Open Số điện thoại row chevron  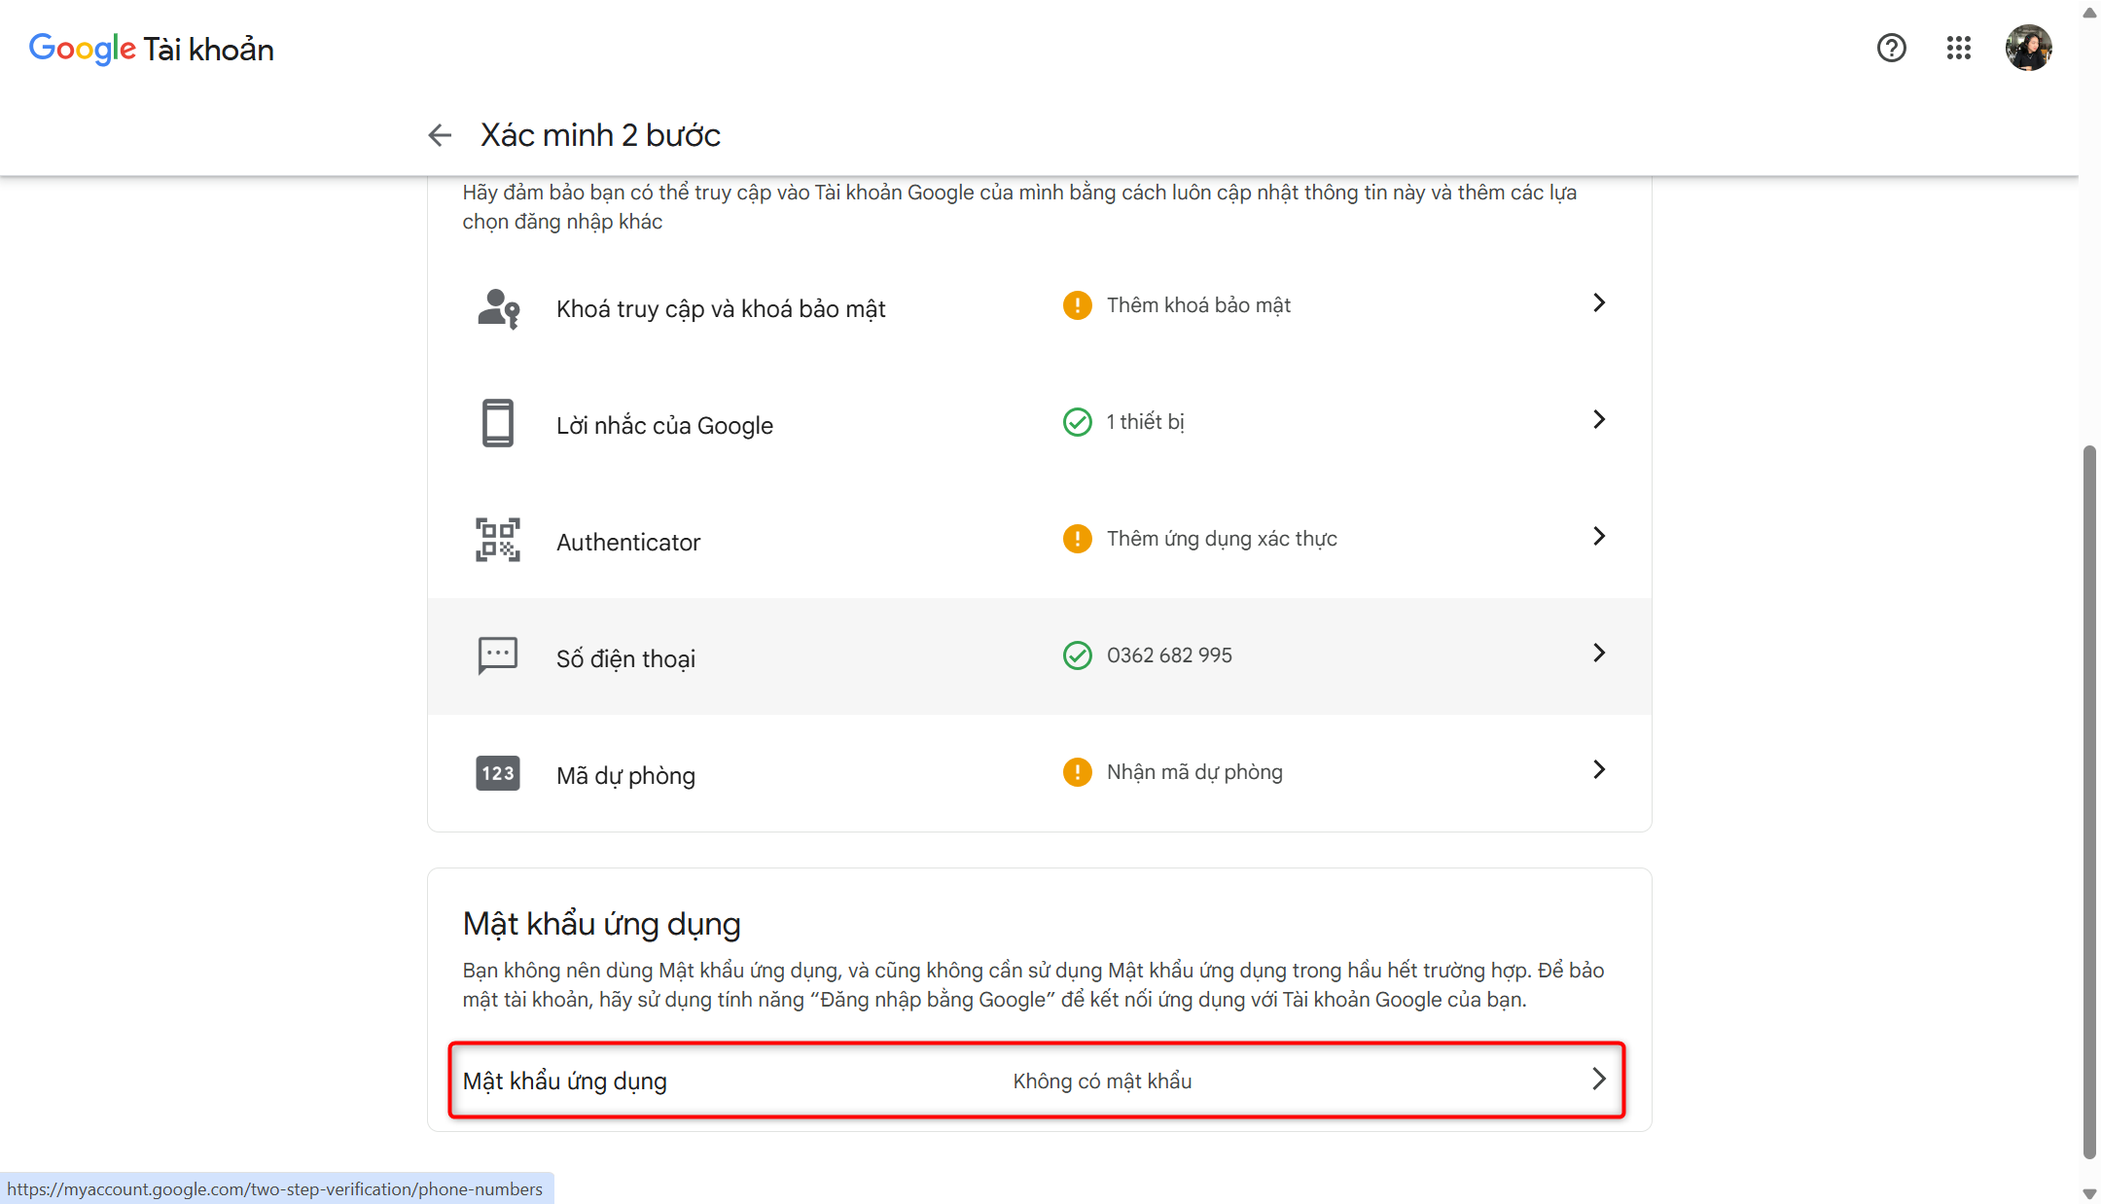point(1598,654)
